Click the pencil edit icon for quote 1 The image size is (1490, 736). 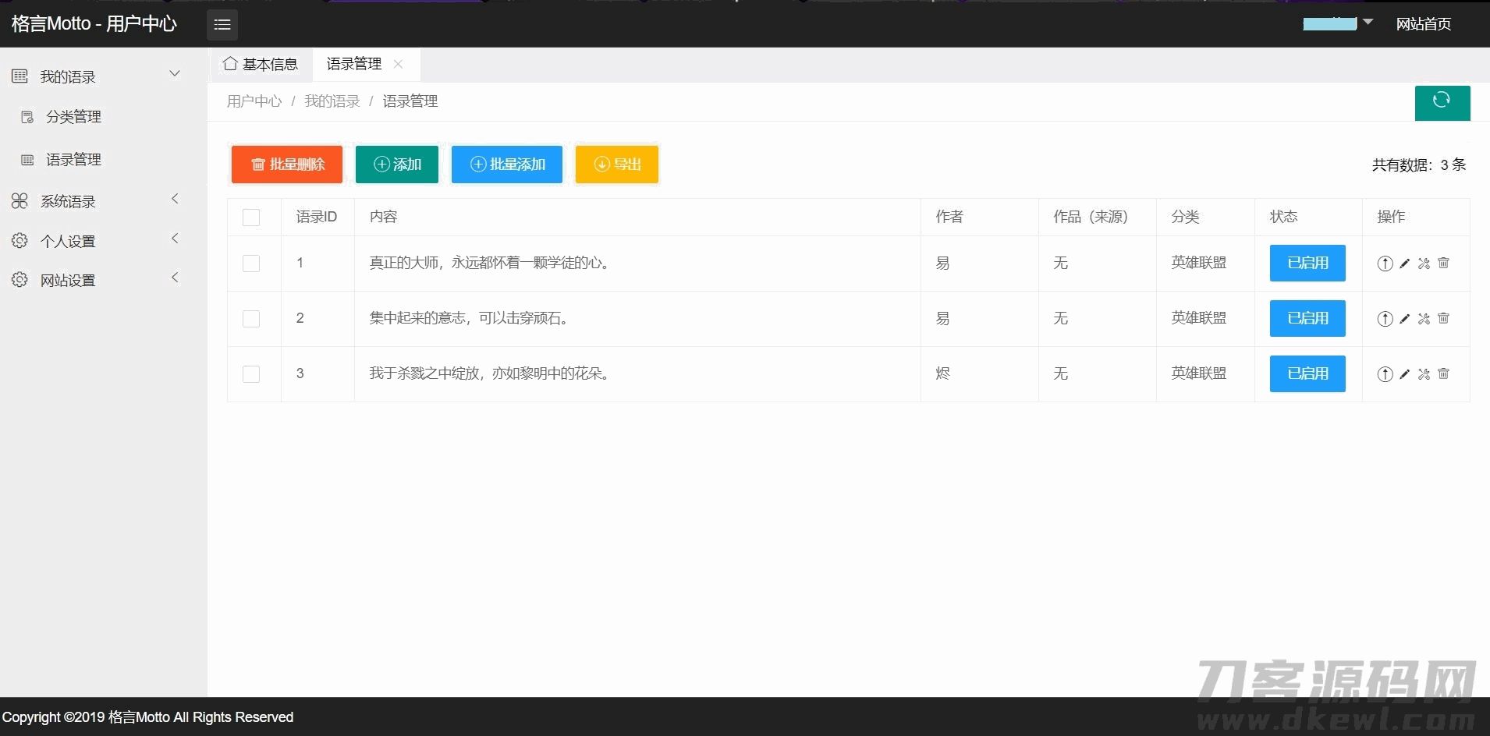1404,264
